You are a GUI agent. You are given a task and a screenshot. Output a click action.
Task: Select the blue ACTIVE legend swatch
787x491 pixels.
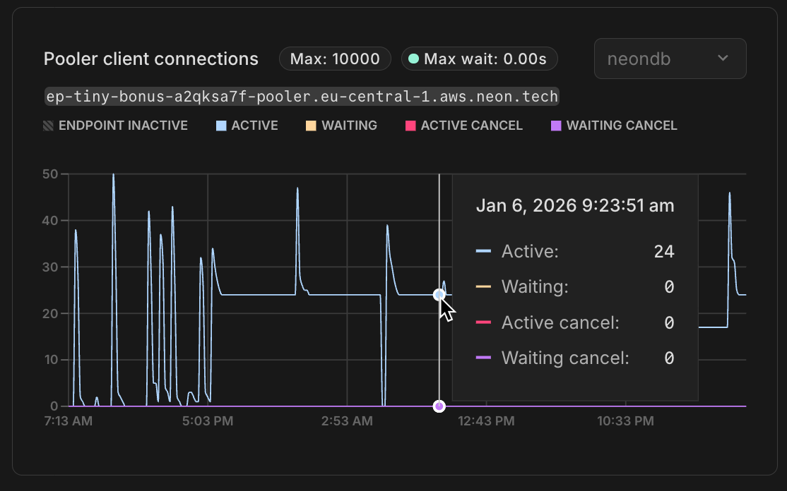[x=220, y=125]
